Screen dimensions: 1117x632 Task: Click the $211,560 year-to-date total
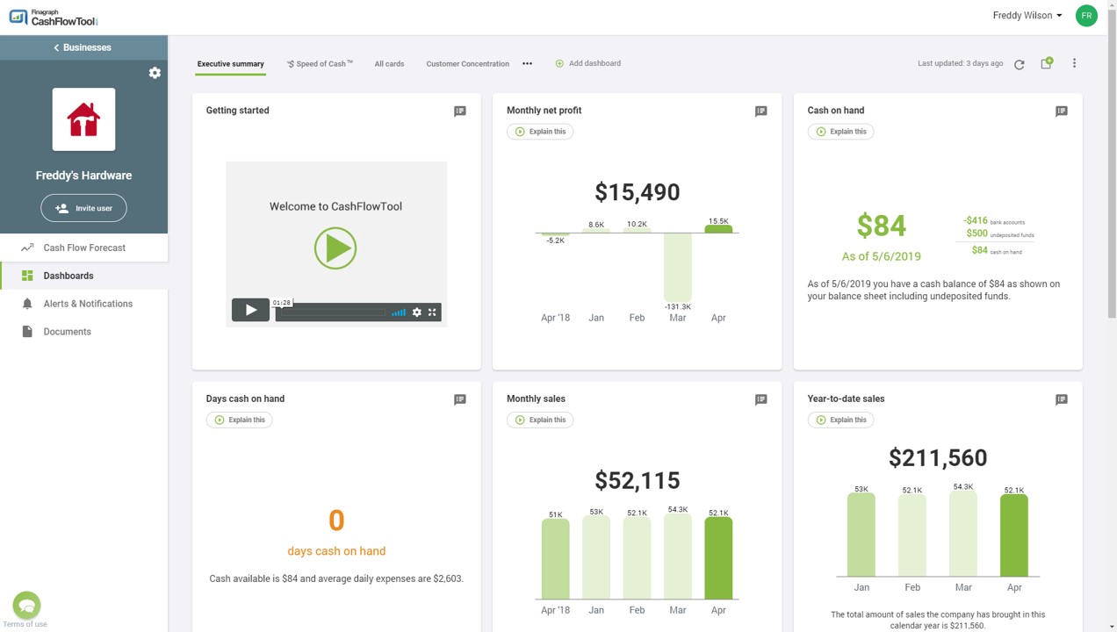click(938, 457)
